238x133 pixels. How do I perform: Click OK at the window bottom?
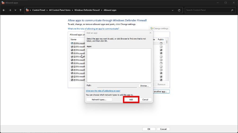pos(149,129)
